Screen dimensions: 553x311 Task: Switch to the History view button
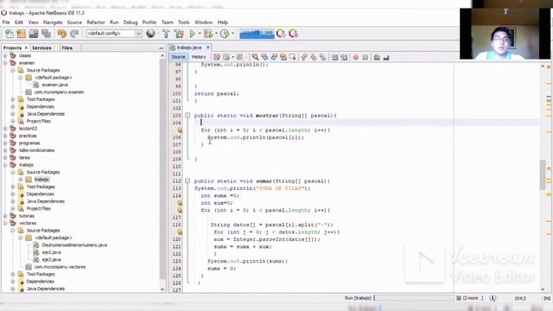pos(199,57)
